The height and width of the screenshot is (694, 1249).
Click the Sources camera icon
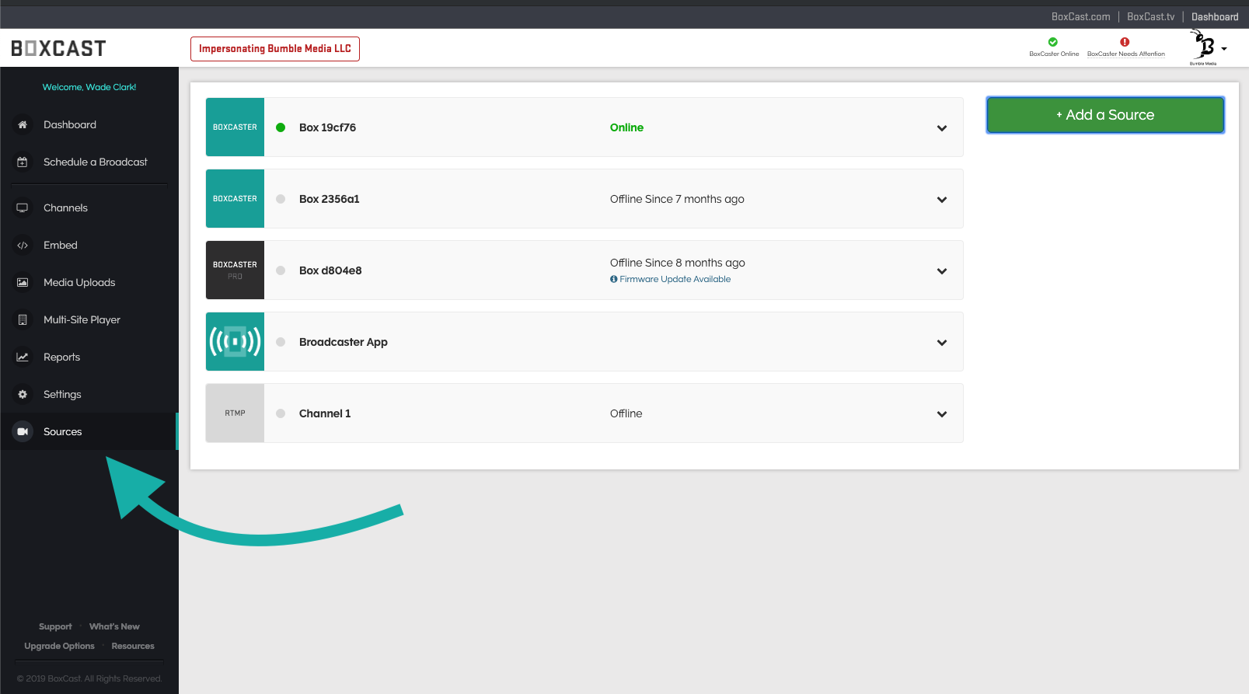(23, 431)
